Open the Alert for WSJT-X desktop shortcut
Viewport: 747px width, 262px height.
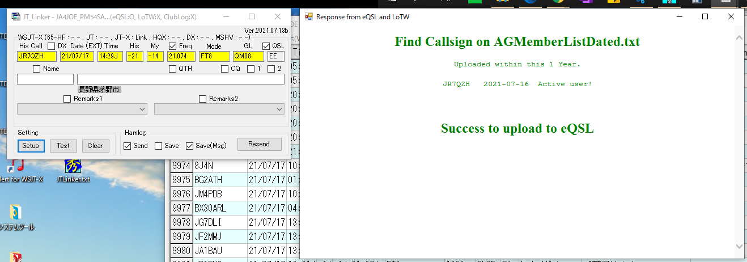(x=20, y=170)
